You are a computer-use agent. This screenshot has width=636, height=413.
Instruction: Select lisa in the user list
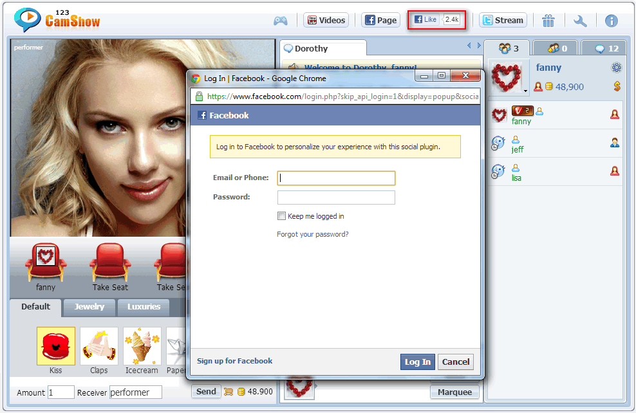pos(556,172)
